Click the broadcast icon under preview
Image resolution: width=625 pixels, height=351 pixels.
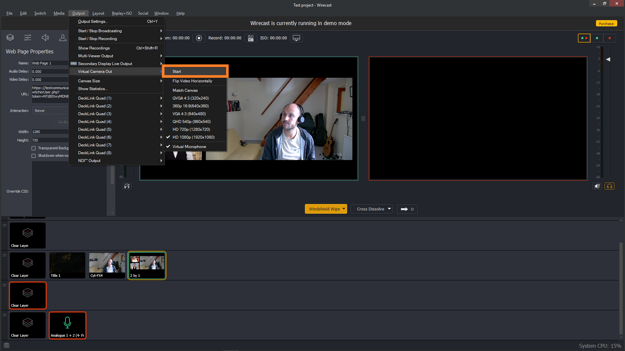coord(127,186)
